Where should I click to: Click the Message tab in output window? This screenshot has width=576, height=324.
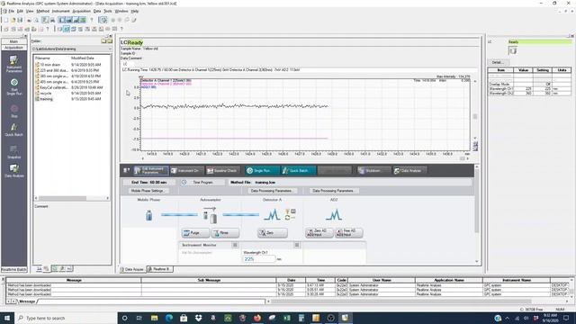[27, 301]
